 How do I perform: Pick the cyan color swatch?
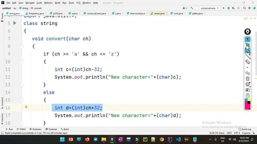[x=246, y=100]
